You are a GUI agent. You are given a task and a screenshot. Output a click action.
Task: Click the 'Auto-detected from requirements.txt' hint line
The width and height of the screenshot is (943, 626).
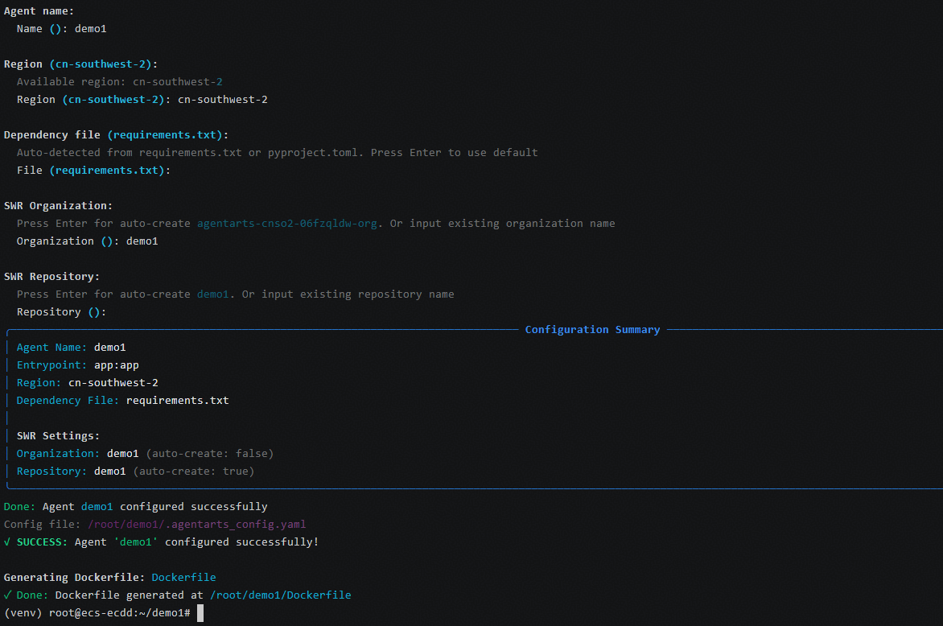278,153
